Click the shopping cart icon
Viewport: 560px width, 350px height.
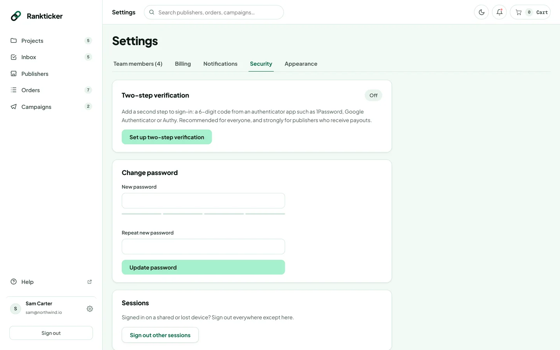pos(518,12)
